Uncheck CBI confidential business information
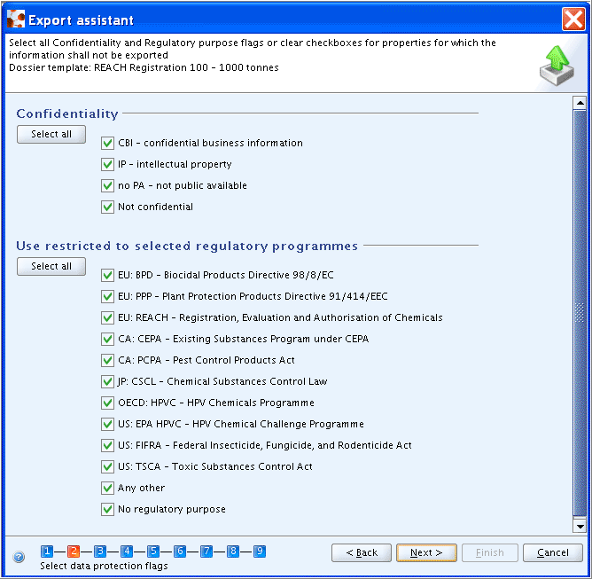This screenshot has height=579, width=592. pyautogui.click(x=107, y=143)
